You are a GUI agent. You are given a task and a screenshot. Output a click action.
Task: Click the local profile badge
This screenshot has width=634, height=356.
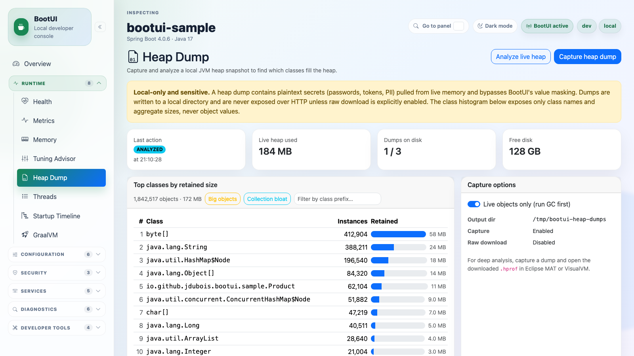click(610, 26)
